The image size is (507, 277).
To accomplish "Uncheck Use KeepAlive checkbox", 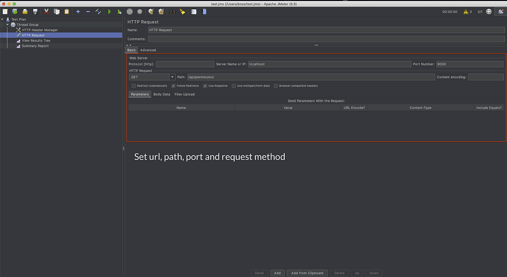I will point(205,86).
